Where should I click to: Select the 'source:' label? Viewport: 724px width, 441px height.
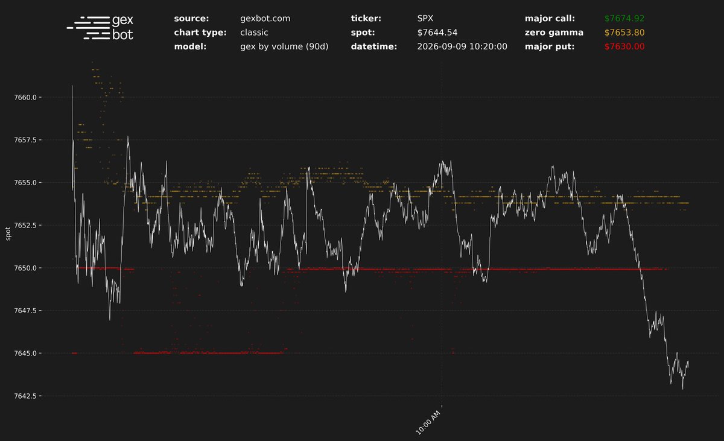pyautogui.click(x=191, y=19)
